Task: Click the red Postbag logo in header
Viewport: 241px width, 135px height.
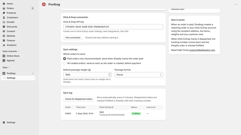Action: (x=44, y=4)
